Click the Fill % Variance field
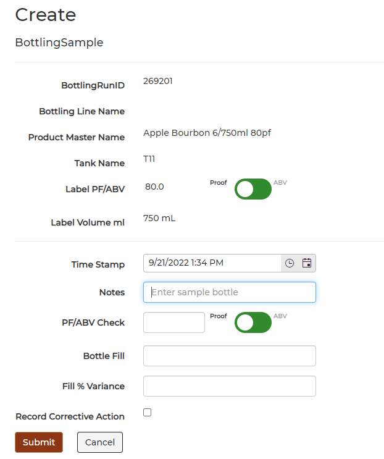Image resolution: width=384 pixels, height=459 pixels. tap(230, 386)
